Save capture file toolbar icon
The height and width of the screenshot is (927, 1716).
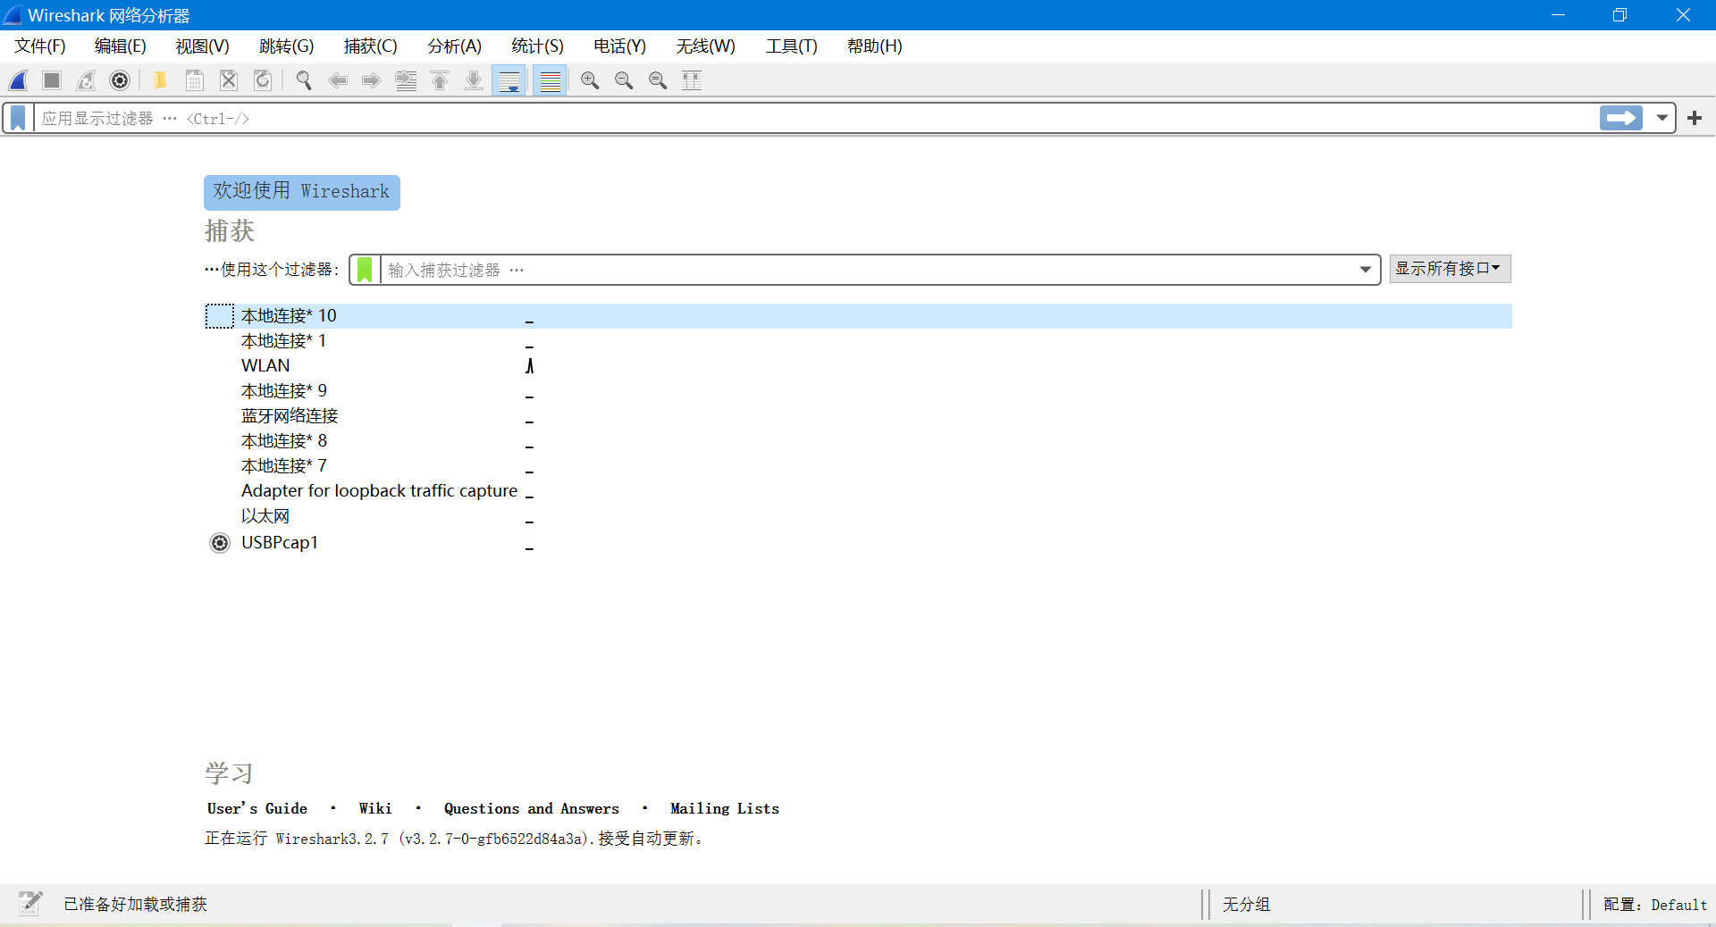194,80
